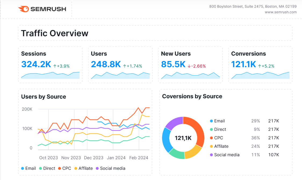The image size is (302, 180).
Task: Click the Direct row in donut legend
Action: pos(245,129)
